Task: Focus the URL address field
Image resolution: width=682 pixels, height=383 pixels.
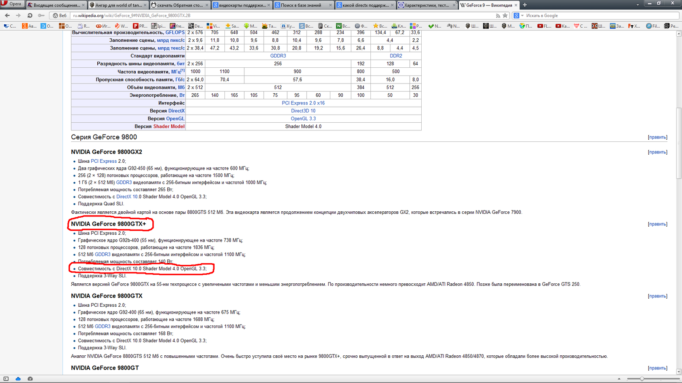Action: [282, 16]
